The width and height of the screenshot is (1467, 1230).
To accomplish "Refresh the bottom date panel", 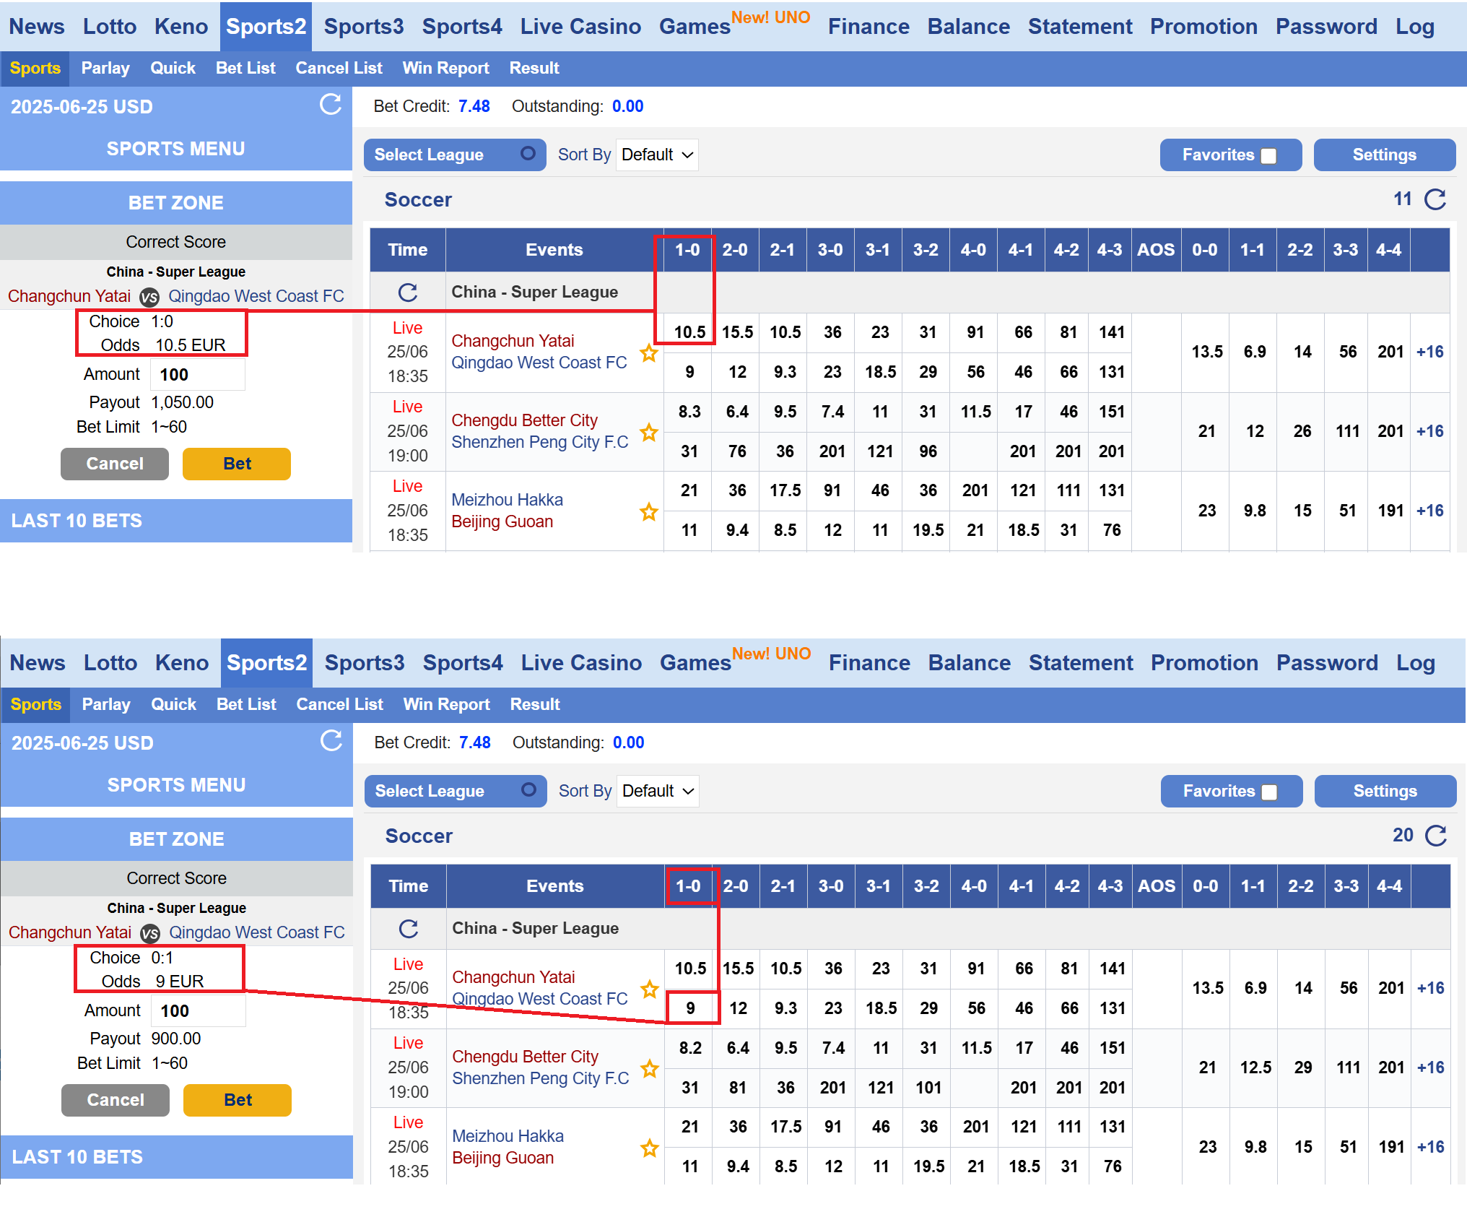I will coord(331,741).
